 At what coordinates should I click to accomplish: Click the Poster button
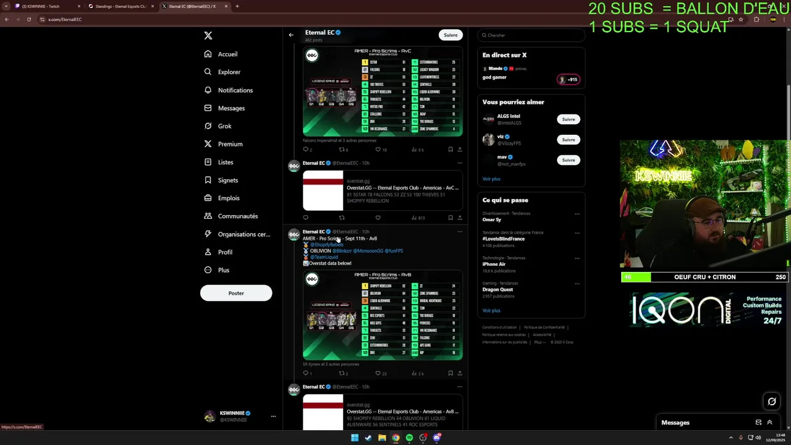[236, 293]
